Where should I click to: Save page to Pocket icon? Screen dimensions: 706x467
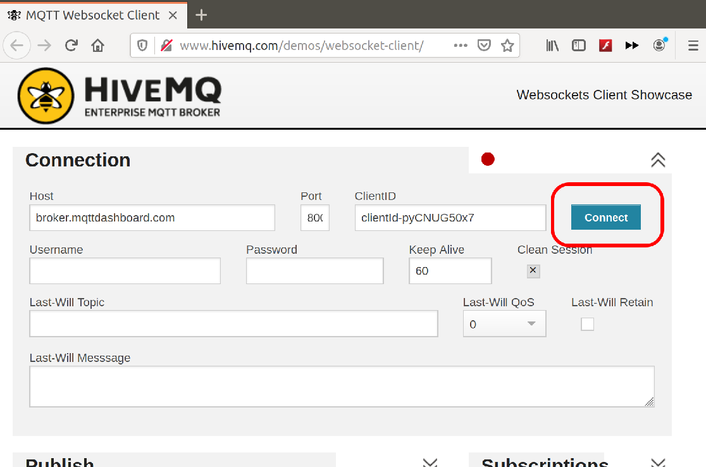pyautogui.click(x=484, y=46)
